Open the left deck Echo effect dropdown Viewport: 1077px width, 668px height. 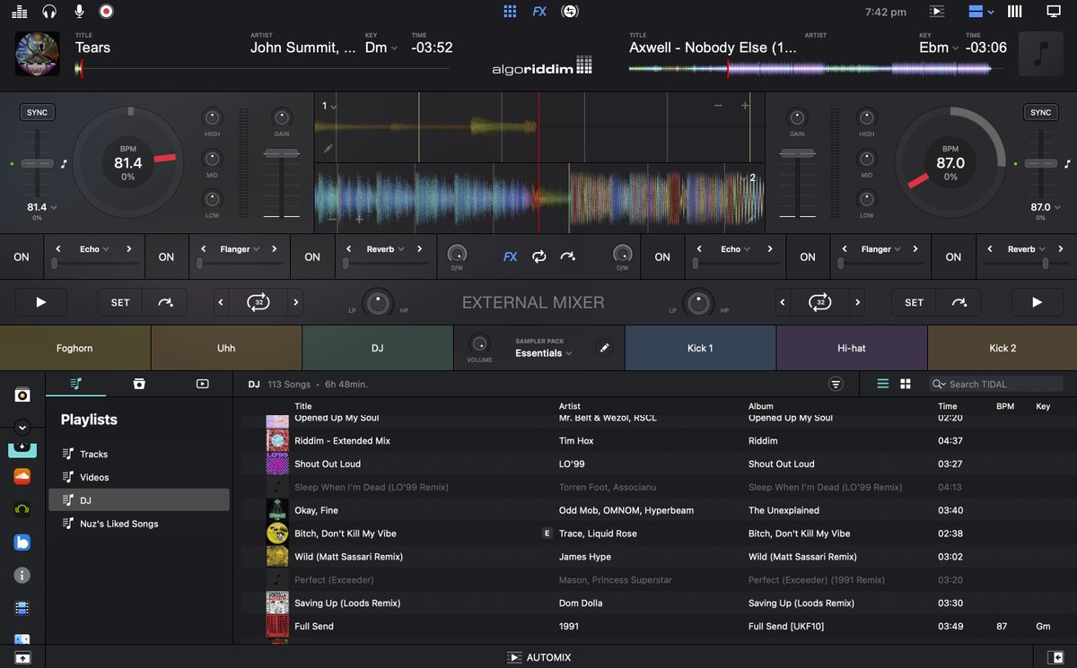(x=94, y=249)
